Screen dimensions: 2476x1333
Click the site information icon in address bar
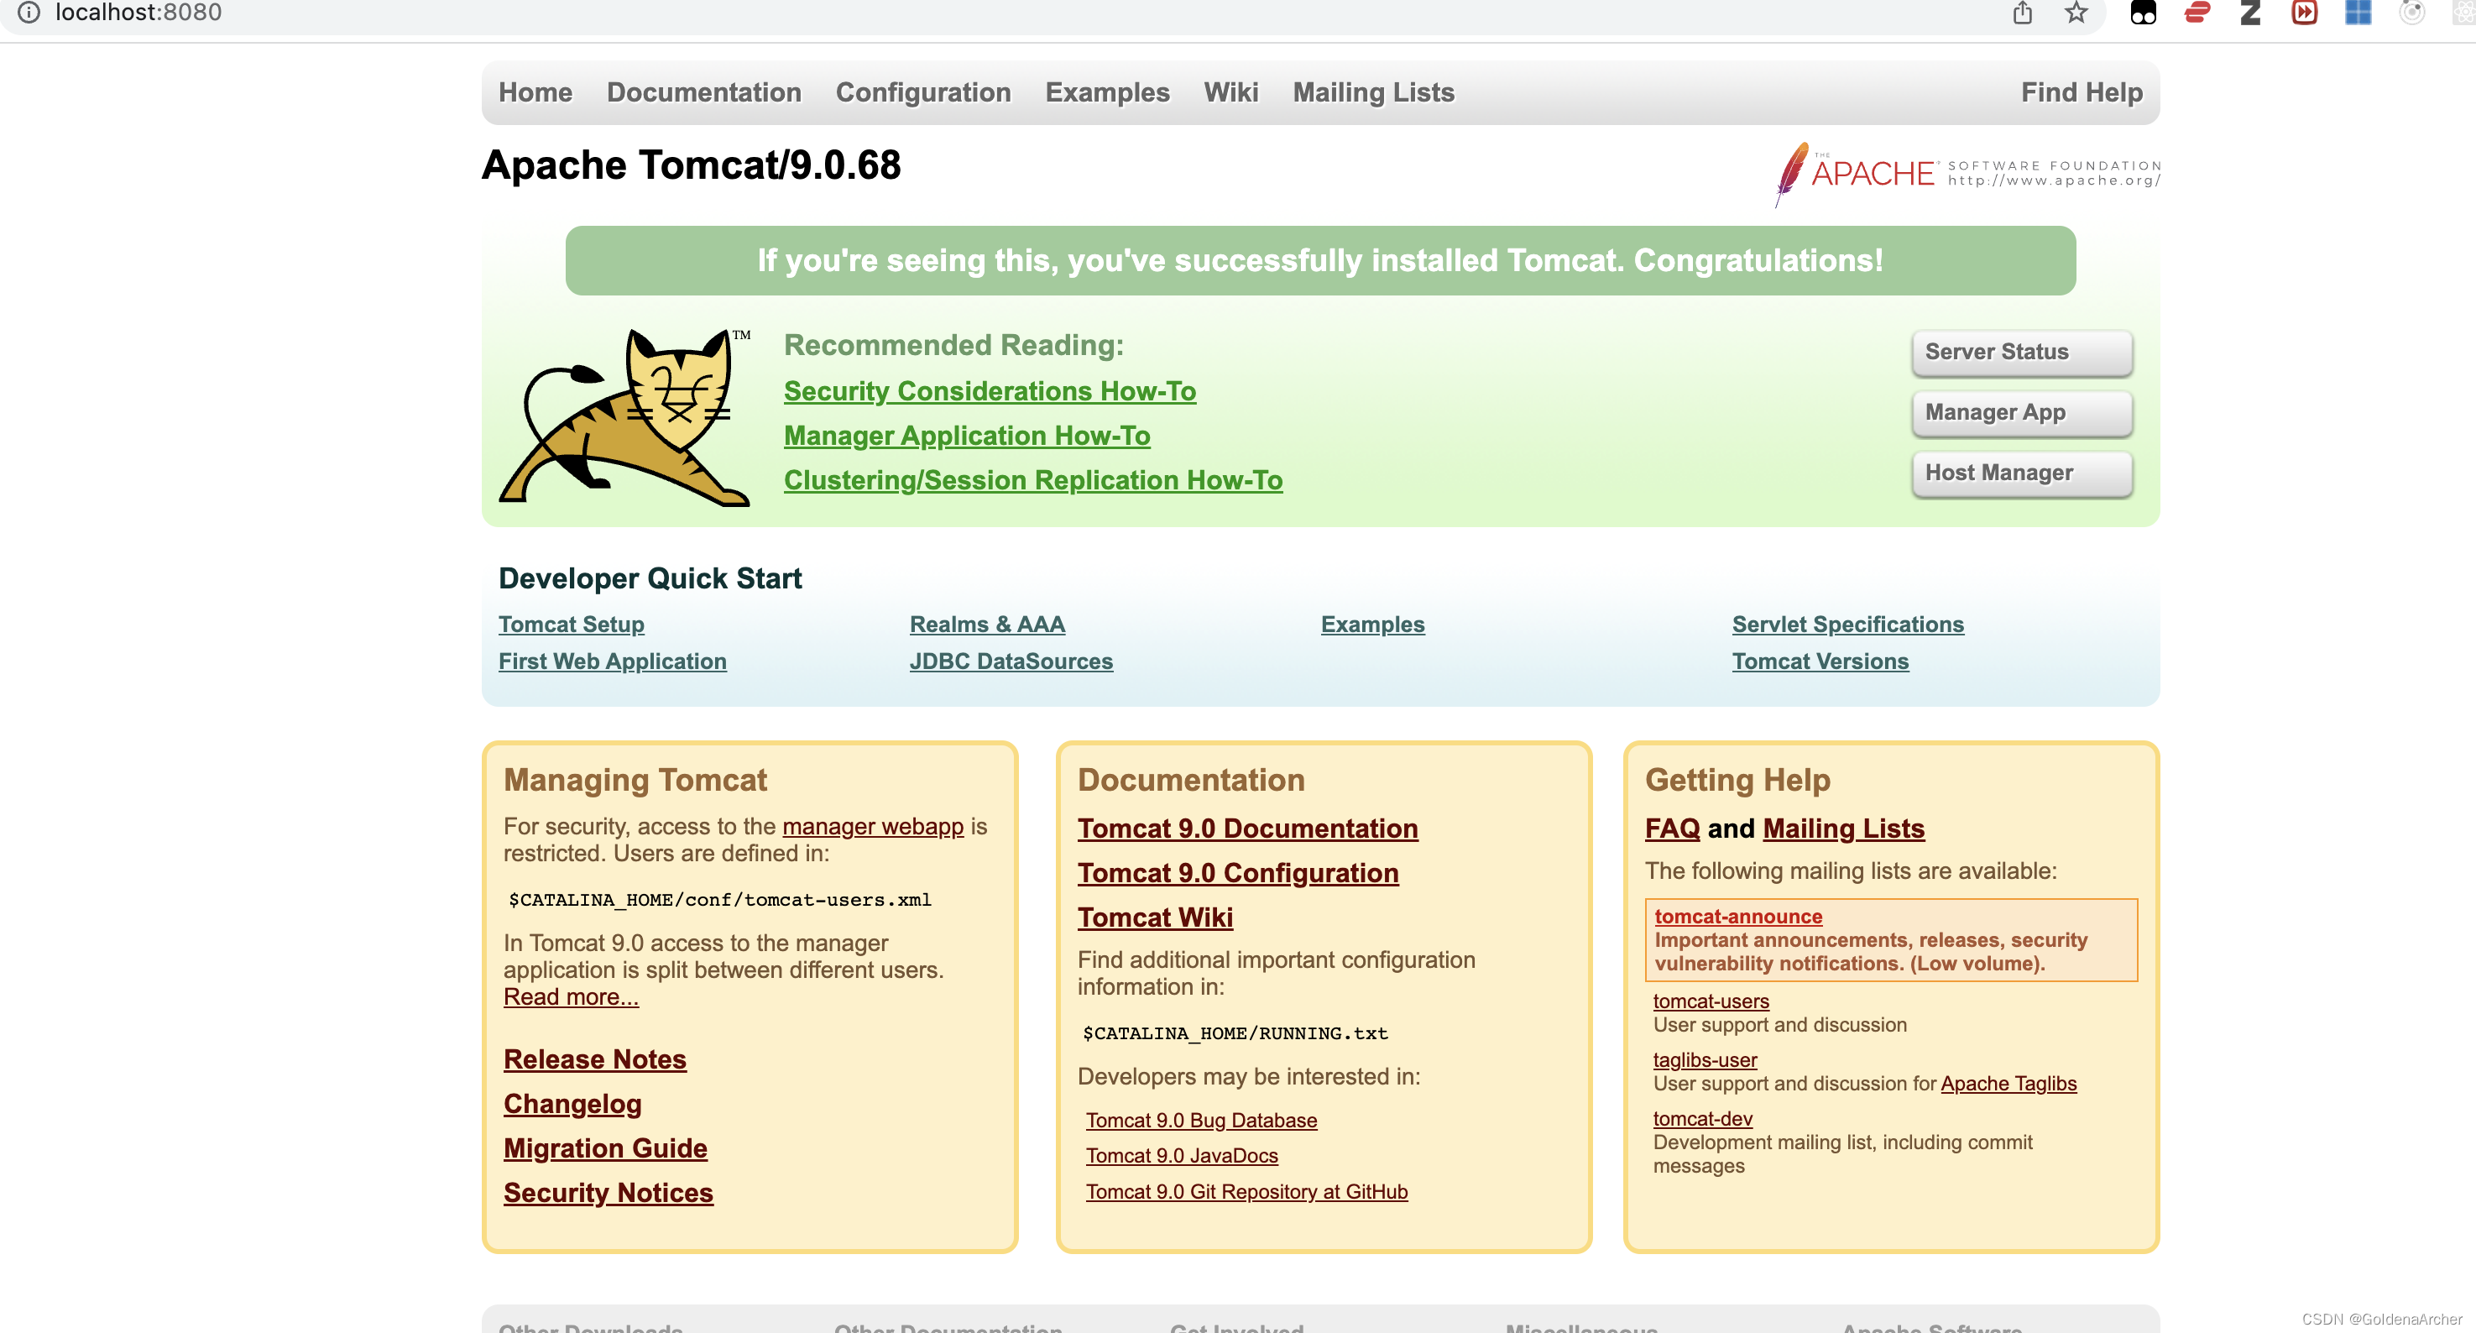tap(30, 13)
